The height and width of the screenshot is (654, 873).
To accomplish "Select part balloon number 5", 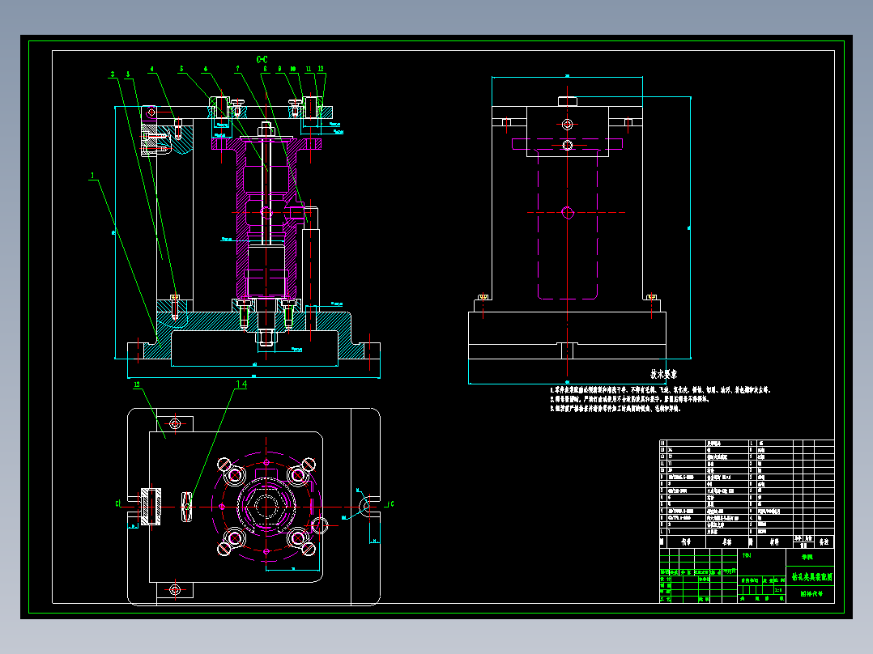I will click(x=181, y=69).
